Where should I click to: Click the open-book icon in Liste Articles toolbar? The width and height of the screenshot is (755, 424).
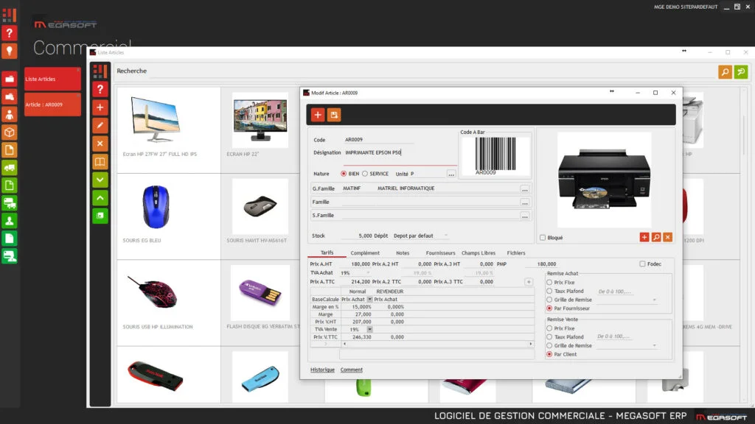pyautogui.click(x=100, y=161)
